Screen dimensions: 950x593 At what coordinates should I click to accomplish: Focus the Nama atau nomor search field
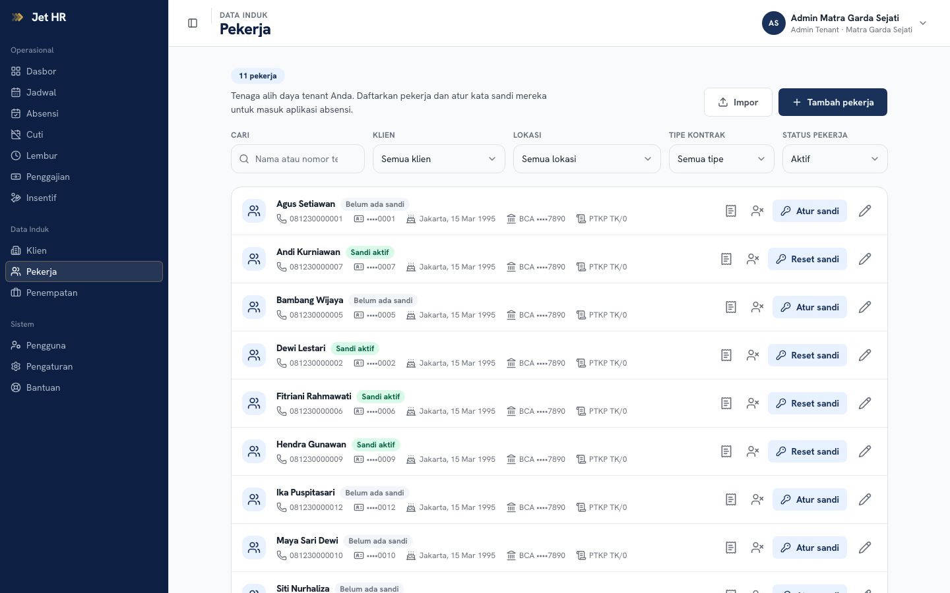[298, 159]
